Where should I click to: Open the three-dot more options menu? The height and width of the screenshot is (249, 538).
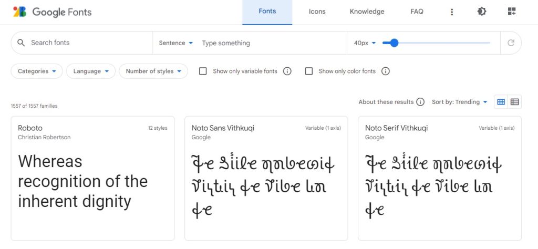(x=451, y=12)
